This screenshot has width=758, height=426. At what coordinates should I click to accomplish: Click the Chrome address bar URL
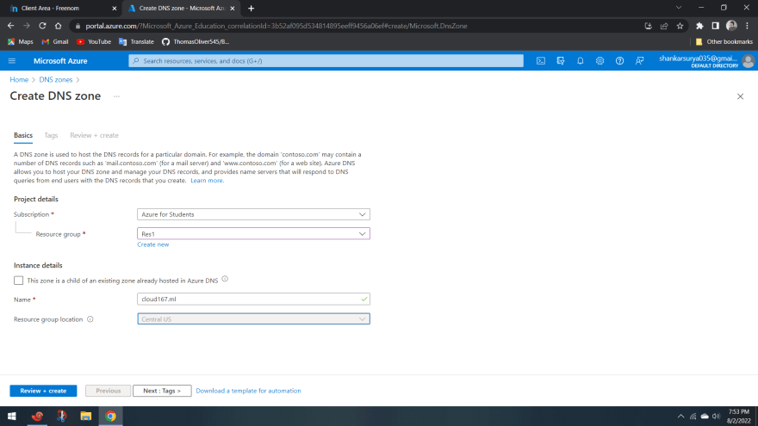coord(276,26)
